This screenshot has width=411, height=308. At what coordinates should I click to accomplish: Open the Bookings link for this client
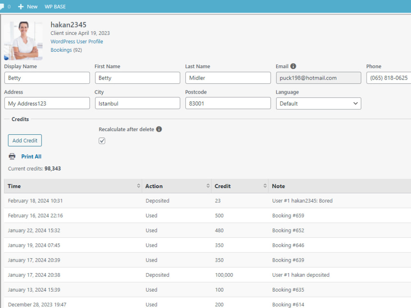tap(61, 50)
